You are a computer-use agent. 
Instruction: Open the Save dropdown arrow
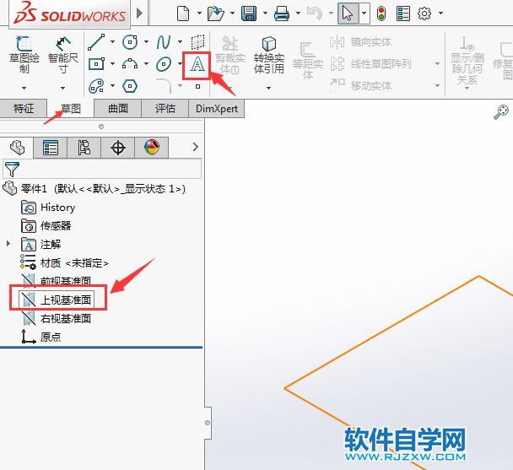(x=265, y=14)
